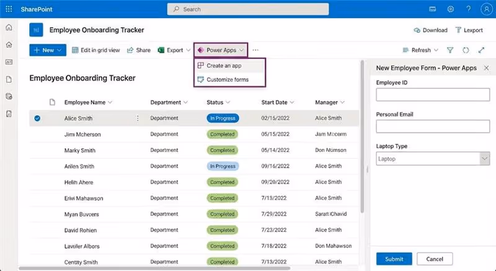Screen dimensions: 496x271
Task: Click the name David Rohien
Action: click(81, 230)
